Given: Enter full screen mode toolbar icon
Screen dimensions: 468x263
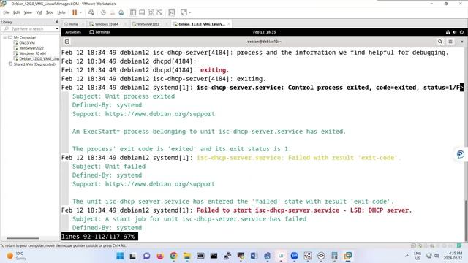Looking at the screenshot, I should (151, 12).
